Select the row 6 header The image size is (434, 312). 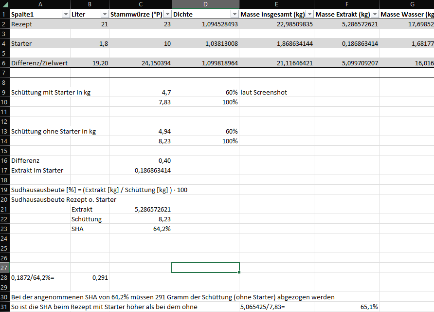tap(4, 63)
